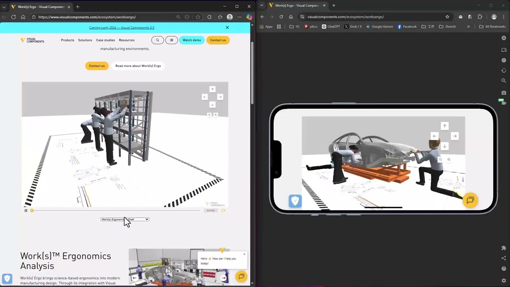Click Contact us in the site header
This screenshot has height=287, width=510.
click(x=218, y=40)
